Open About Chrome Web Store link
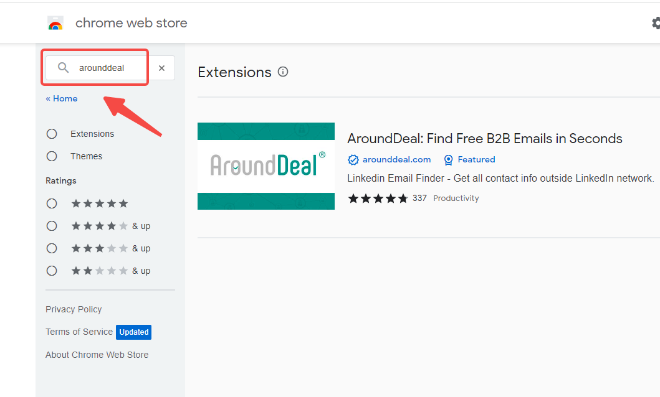The height and width of the screenshot is (397, 660). point(97,355)
